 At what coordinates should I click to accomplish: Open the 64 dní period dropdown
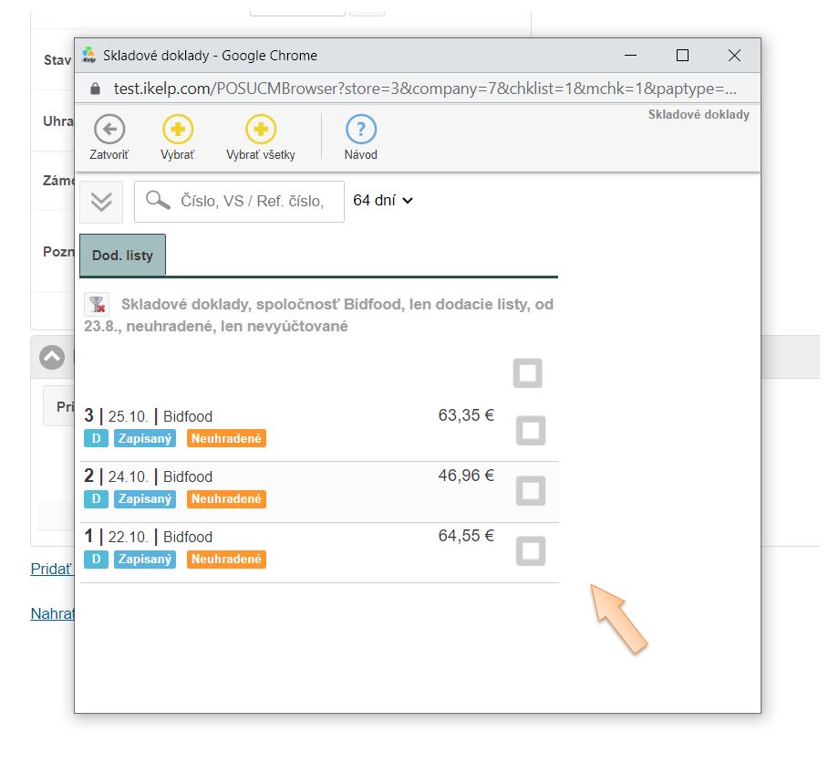[383, 200]
